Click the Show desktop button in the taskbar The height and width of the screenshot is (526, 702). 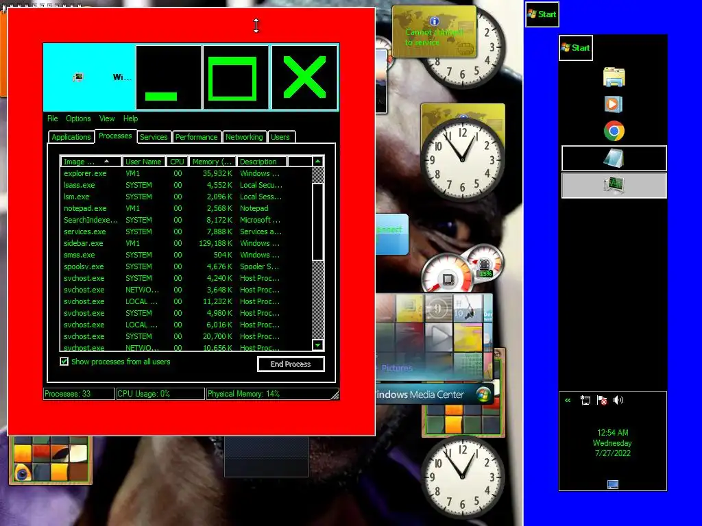(x=612, y=484)
